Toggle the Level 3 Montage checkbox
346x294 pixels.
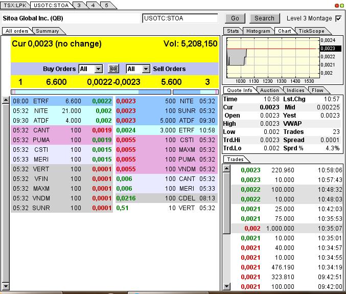(338, 18)
